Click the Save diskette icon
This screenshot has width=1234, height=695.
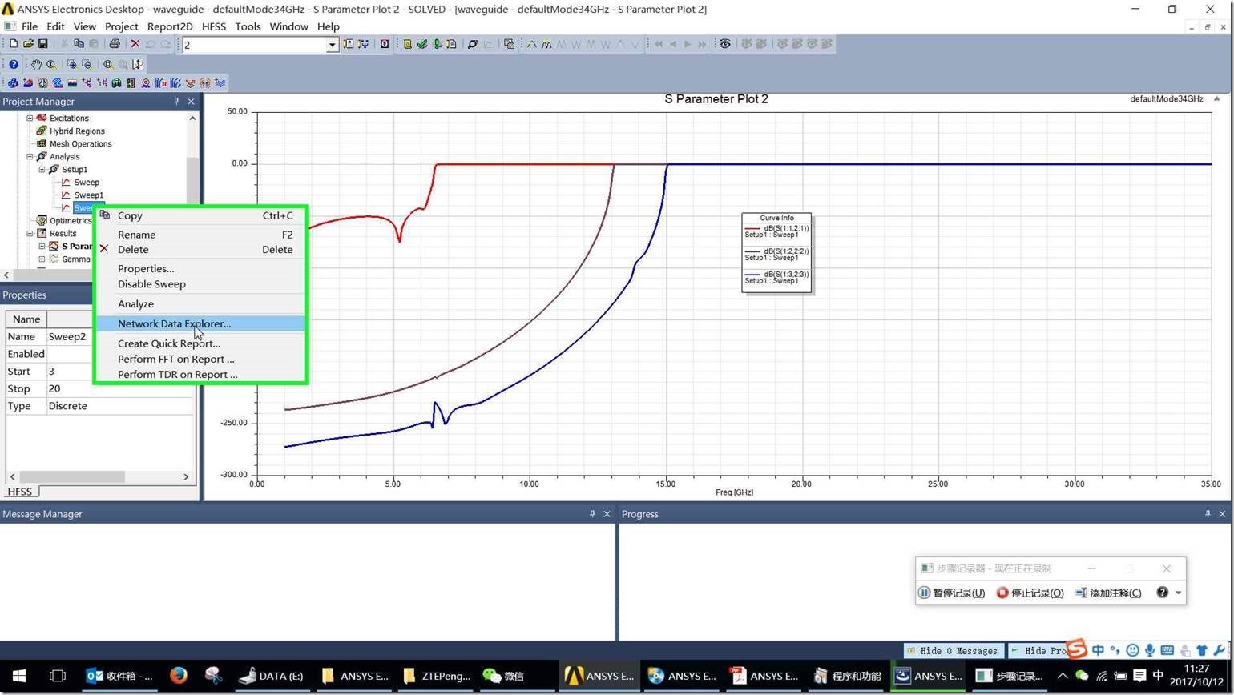pos(42,44)
